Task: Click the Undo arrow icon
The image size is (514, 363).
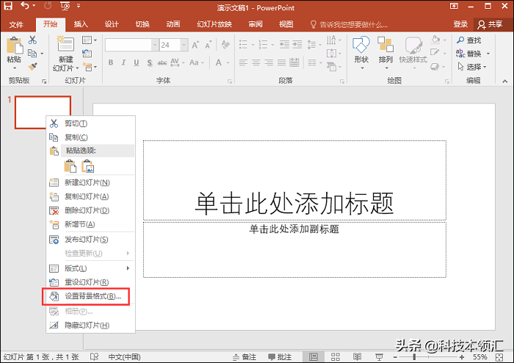Action: point(25,6)
